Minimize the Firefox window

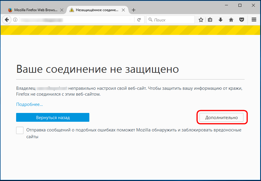[226, 5]
